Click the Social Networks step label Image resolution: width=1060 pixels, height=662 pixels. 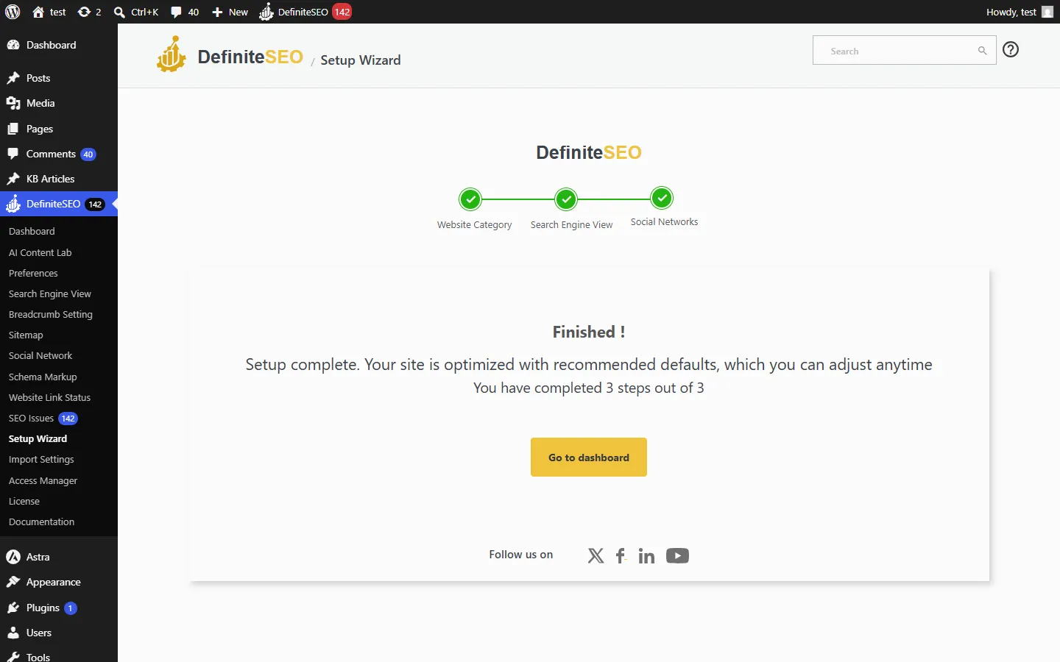tap(664, 221)
